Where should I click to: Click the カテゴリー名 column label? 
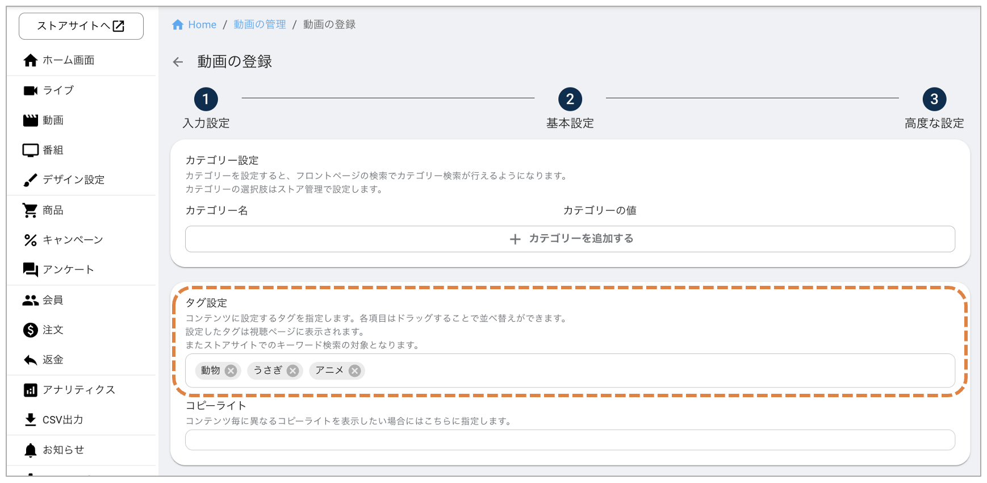coord(217,211)
